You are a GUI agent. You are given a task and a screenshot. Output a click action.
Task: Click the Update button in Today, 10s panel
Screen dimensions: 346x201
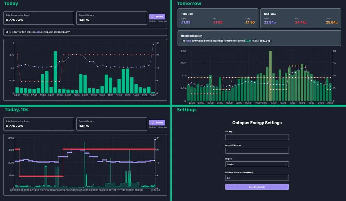click(x=157, y=123)
